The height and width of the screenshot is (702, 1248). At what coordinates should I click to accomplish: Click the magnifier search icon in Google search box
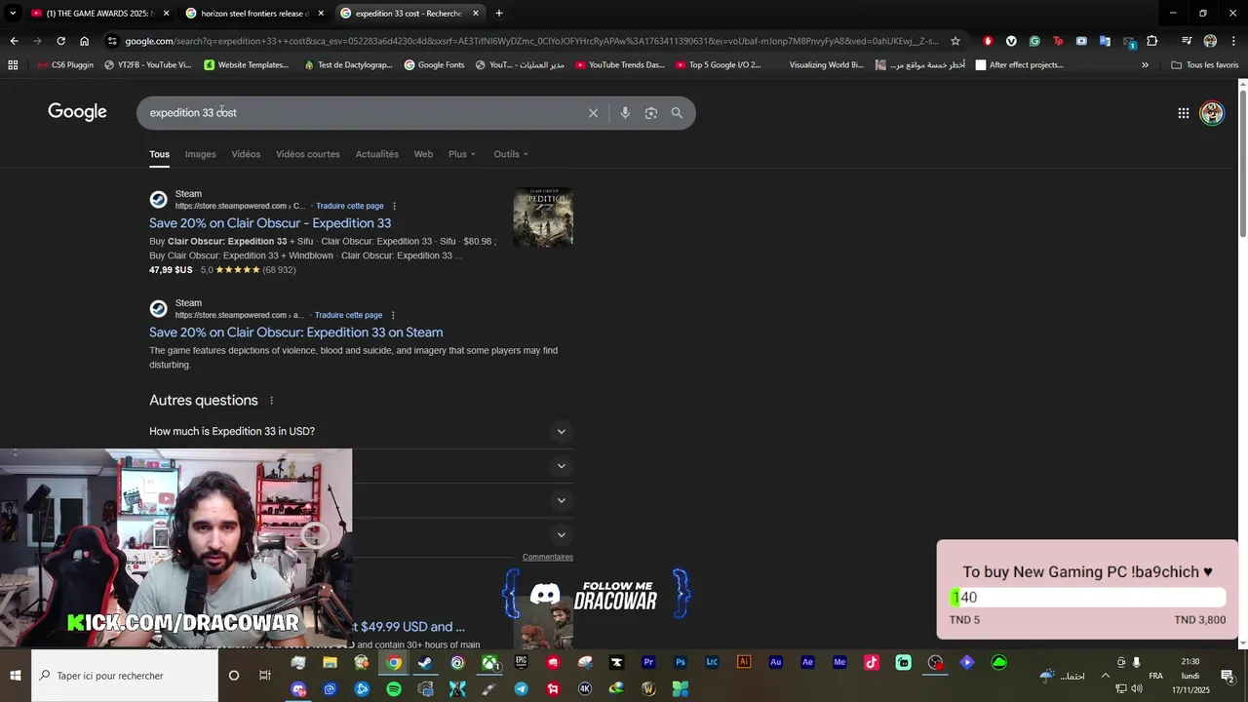(x=677, y=113)
